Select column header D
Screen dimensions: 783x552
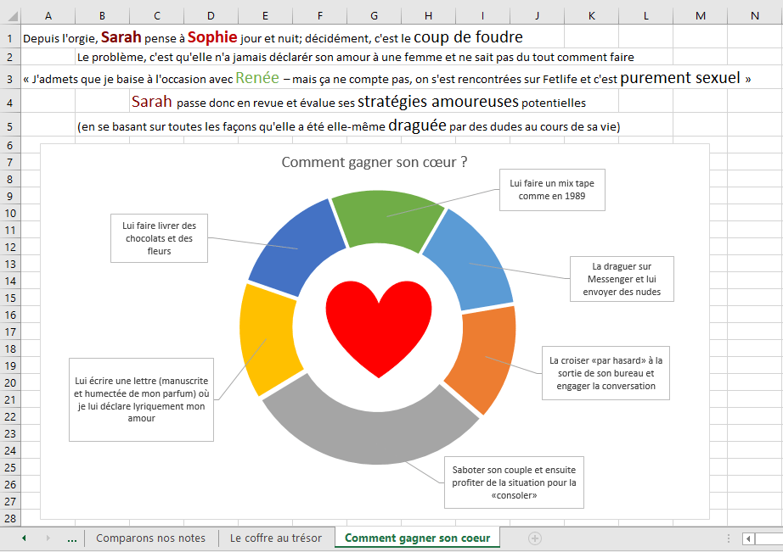coord(211,16)
